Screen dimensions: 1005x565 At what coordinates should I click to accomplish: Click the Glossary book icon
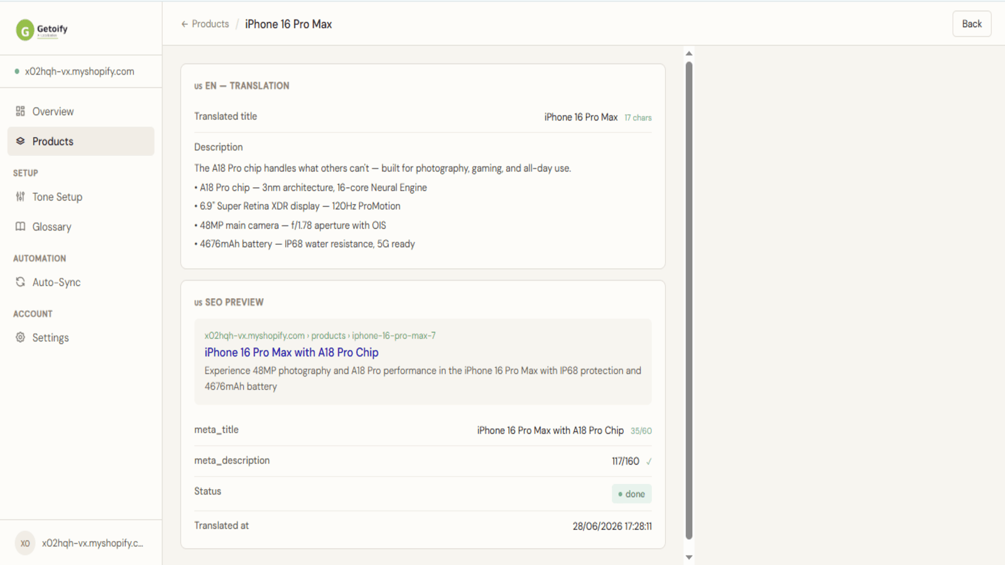tap(20, 227)
